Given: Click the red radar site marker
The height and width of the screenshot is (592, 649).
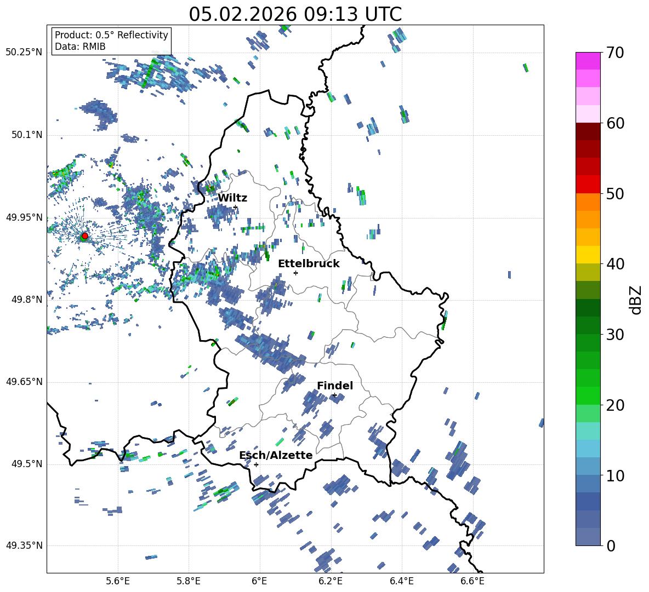Looking at the screenshot, I should (x=84, y=236).
